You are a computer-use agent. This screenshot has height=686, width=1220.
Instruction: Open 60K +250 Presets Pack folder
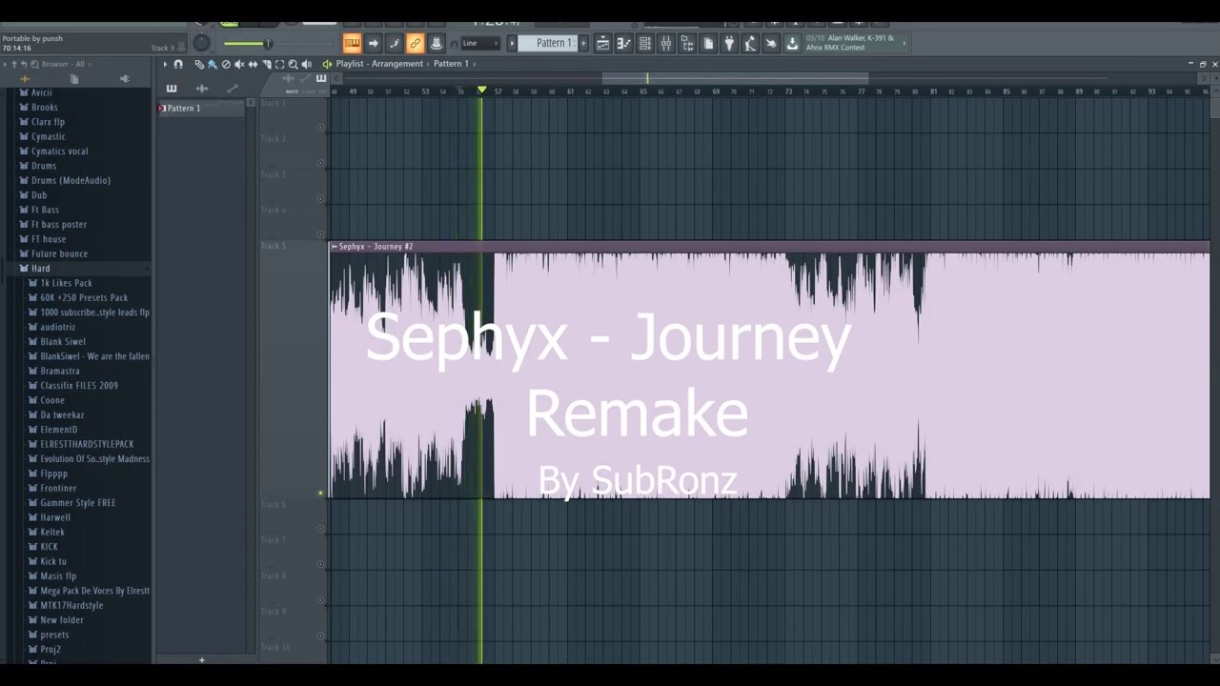point(78,297)
